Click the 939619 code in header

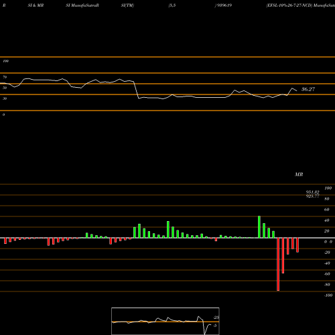pyautogui.click(x=224, y=5)
